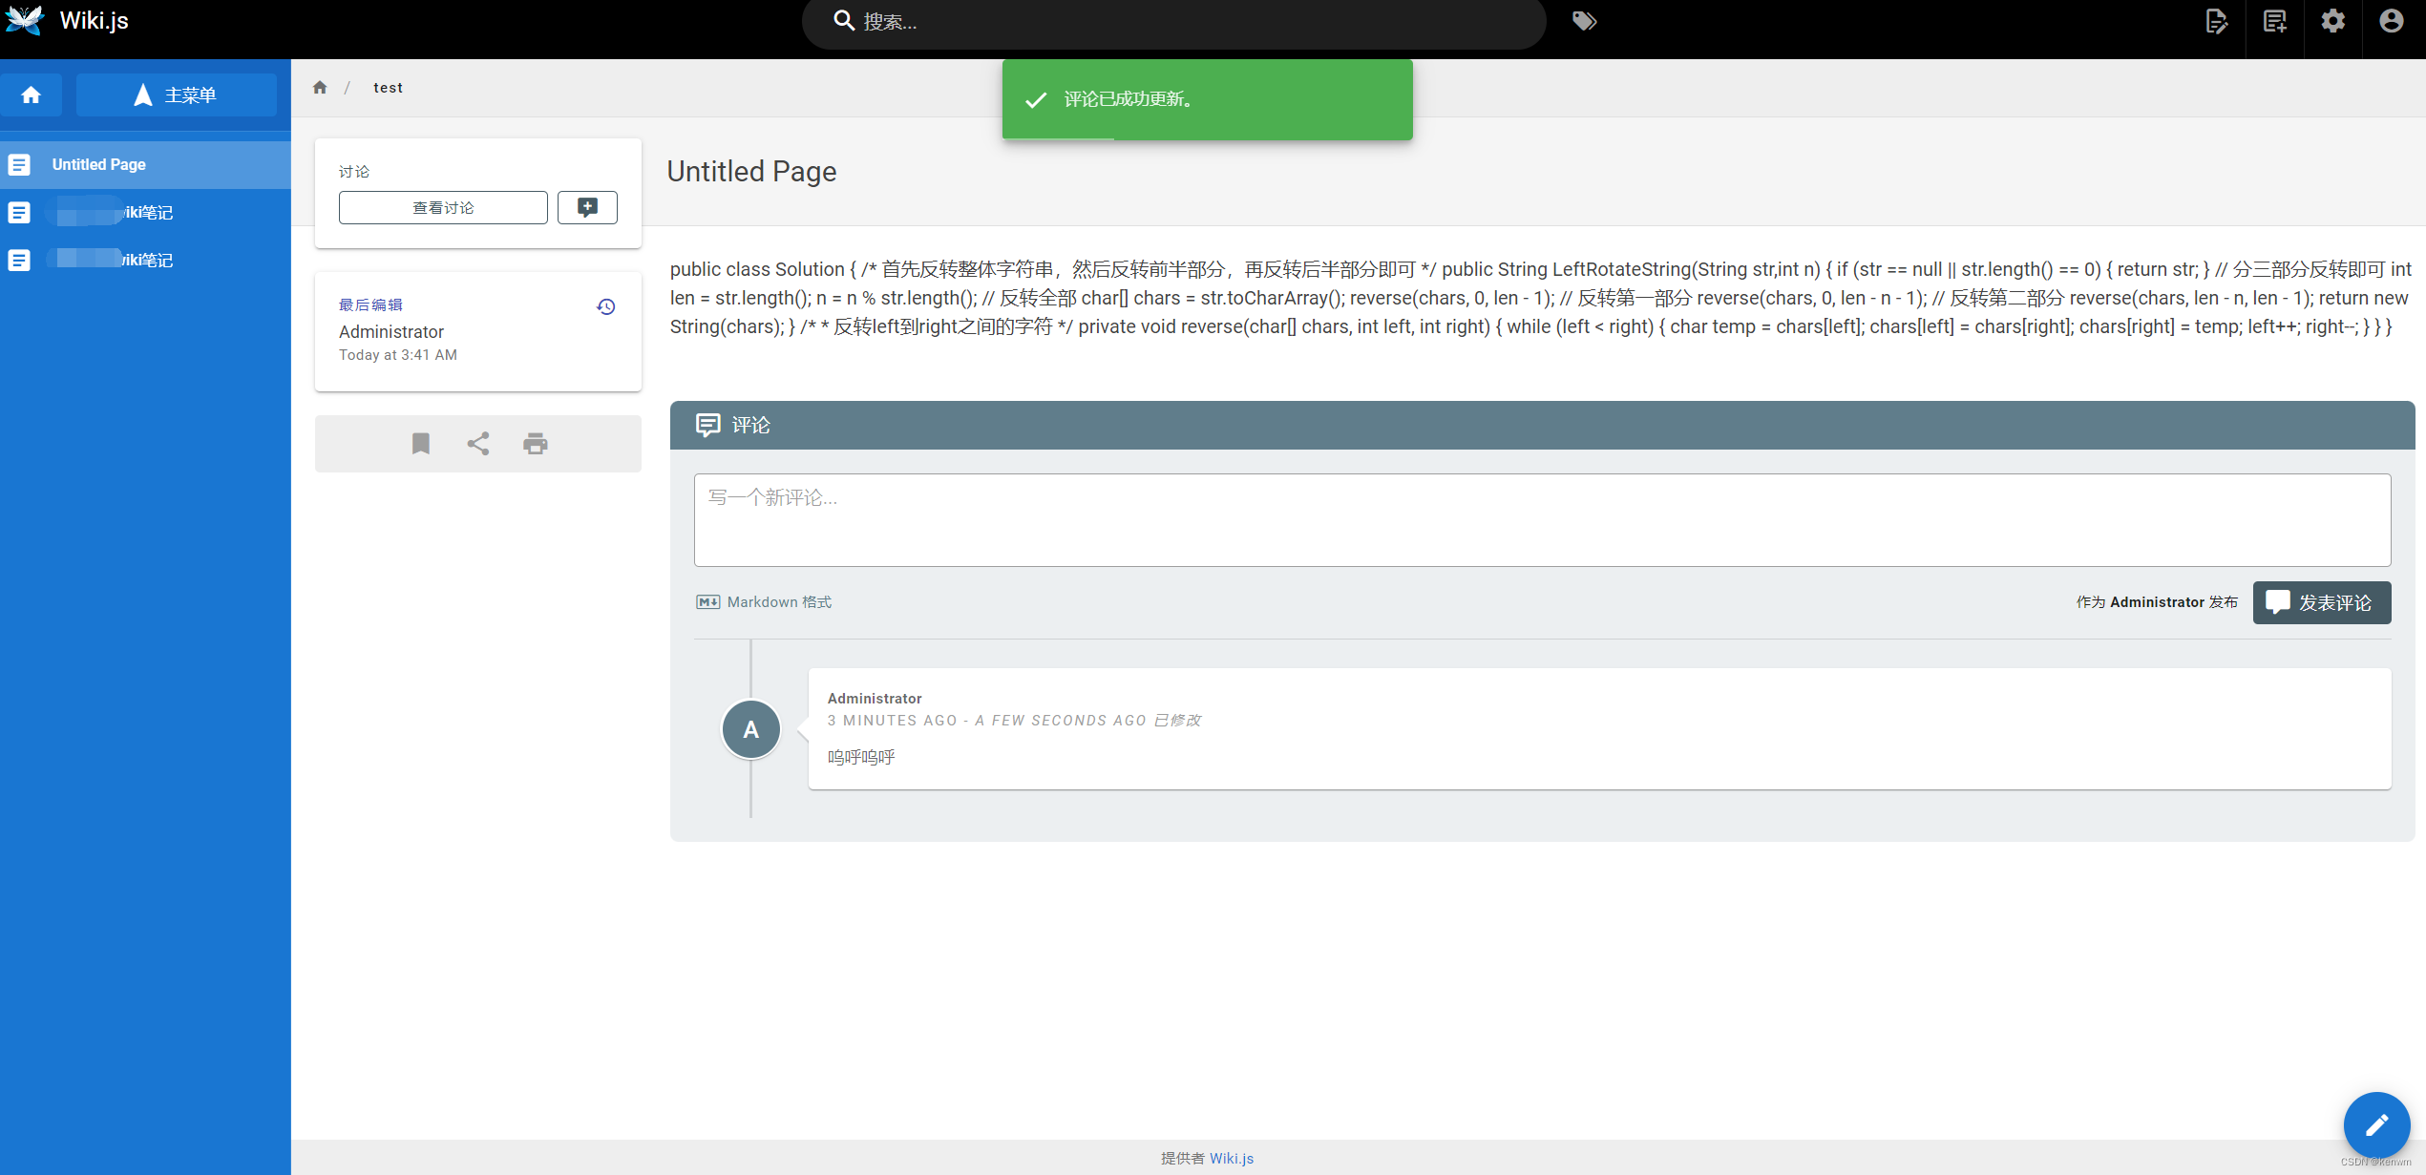Click the page history clock icon
The width and height of the screenshot is (2426, 1175).
[606, 306]
